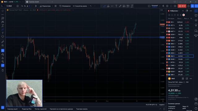Viewport: 198px width, 111px height.
Task: Select OZON in the watchlist
Action: point(180,47)
